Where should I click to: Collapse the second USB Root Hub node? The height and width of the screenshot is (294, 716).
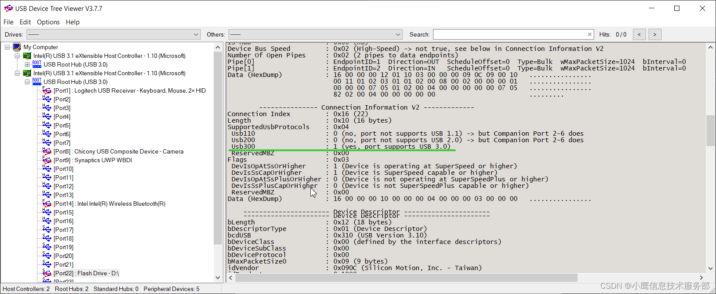click(x=27, y=82)
